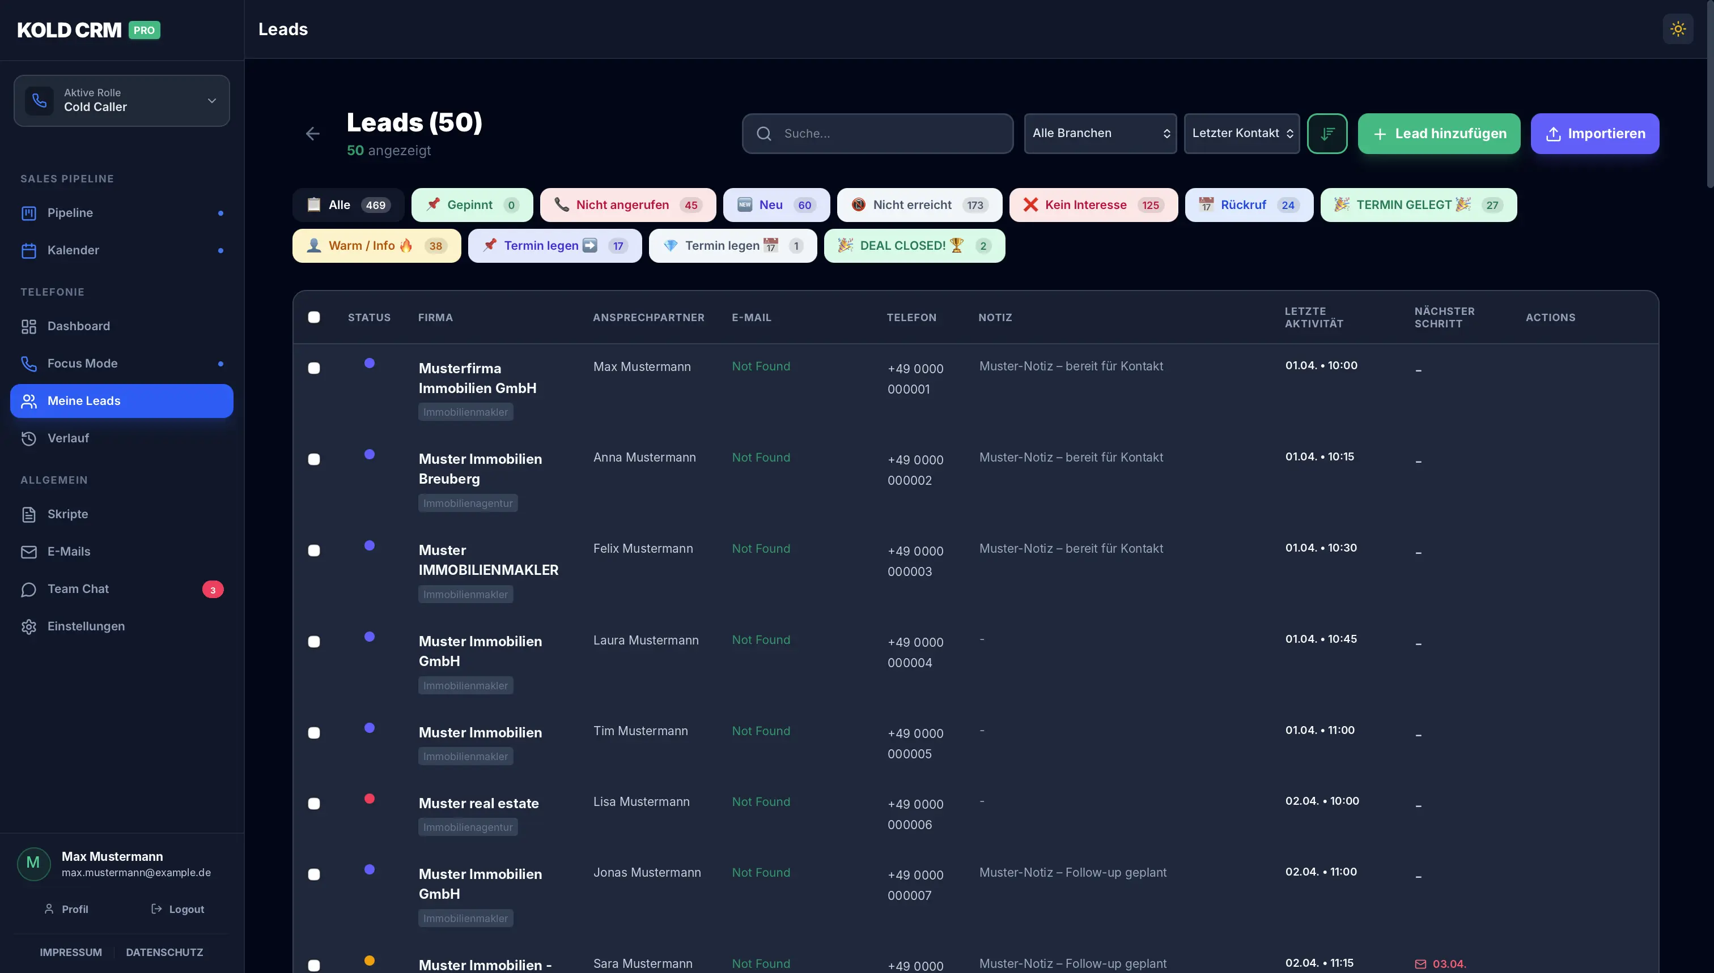
Task: Click the Logout button
Action: 178,910
